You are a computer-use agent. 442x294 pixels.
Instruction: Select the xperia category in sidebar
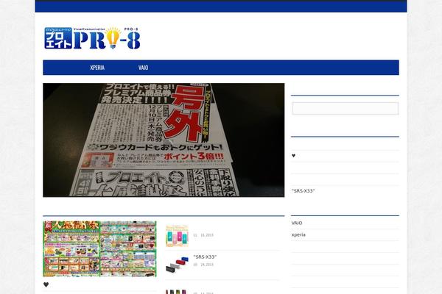pos(298,234)
